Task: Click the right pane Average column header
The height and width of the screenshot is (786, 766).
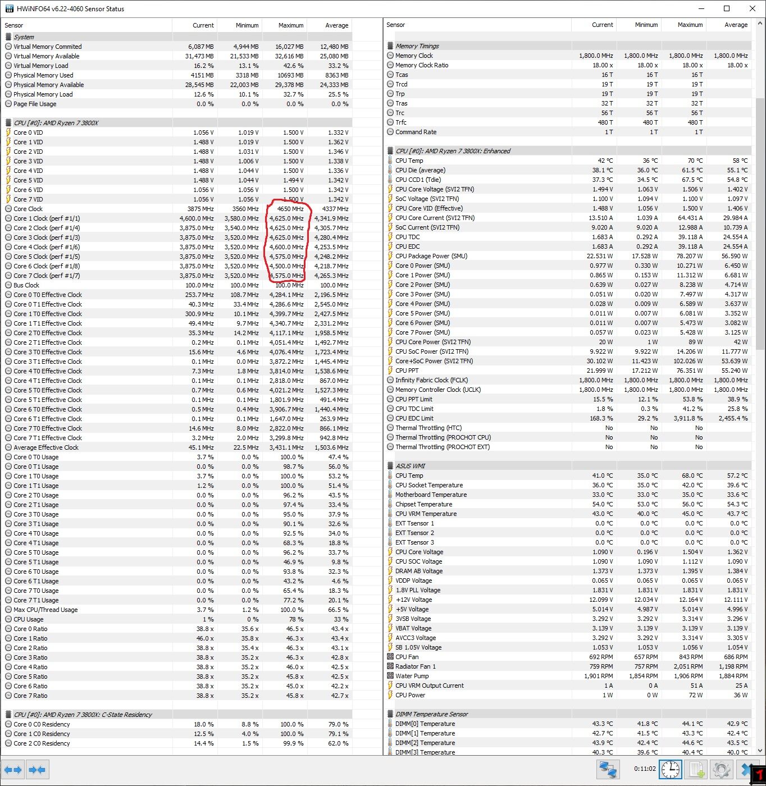Action: [728, 25]
